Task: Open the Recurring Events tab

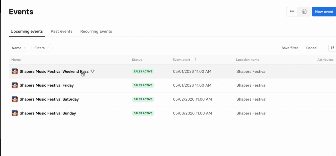Action: [x=96, y=31]
